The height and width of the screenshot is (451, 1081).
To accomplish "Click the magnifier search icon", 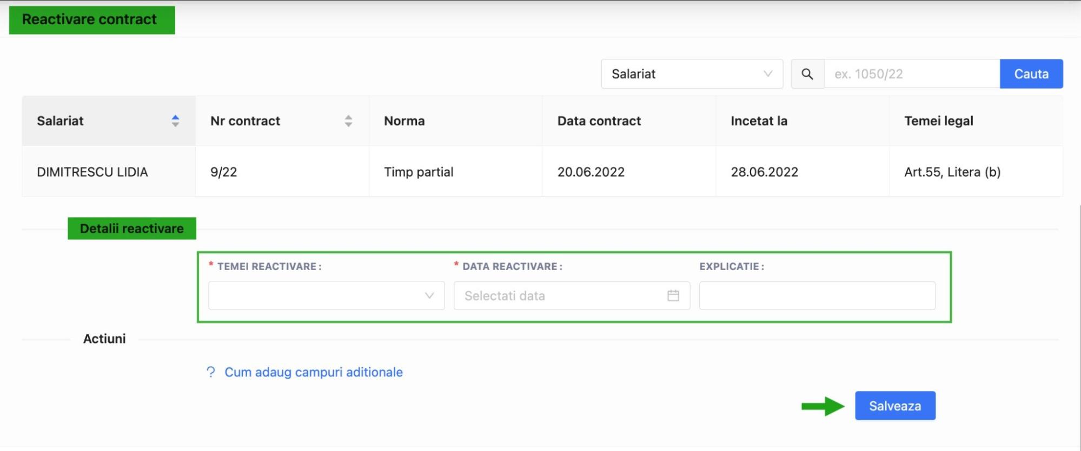I will pyautogui.click(x=807, y=74).
